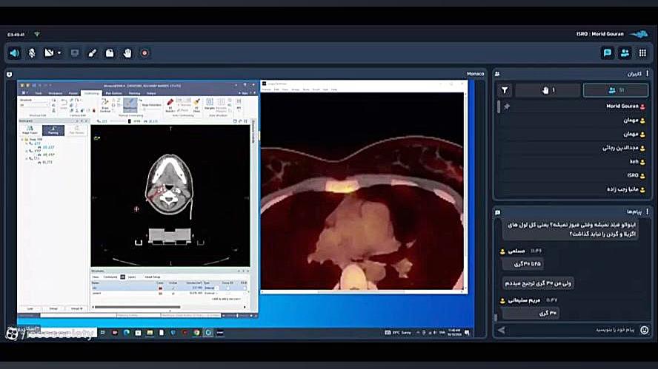Select the highlighted Paintbrush contouring tool
The width and height of the screenshot is (658, 369).
(x=130, y=105)
